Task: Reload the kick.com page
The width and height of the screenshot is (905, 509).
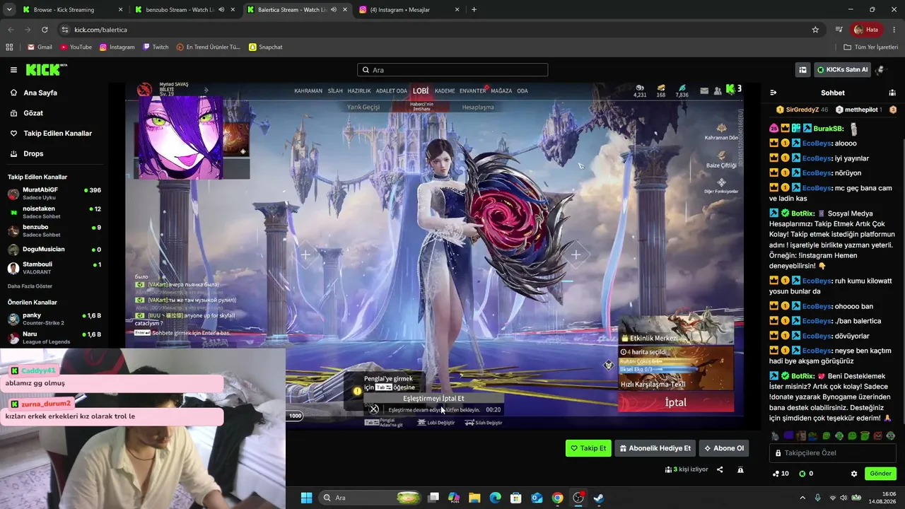Action: click(x=45, y=30)
